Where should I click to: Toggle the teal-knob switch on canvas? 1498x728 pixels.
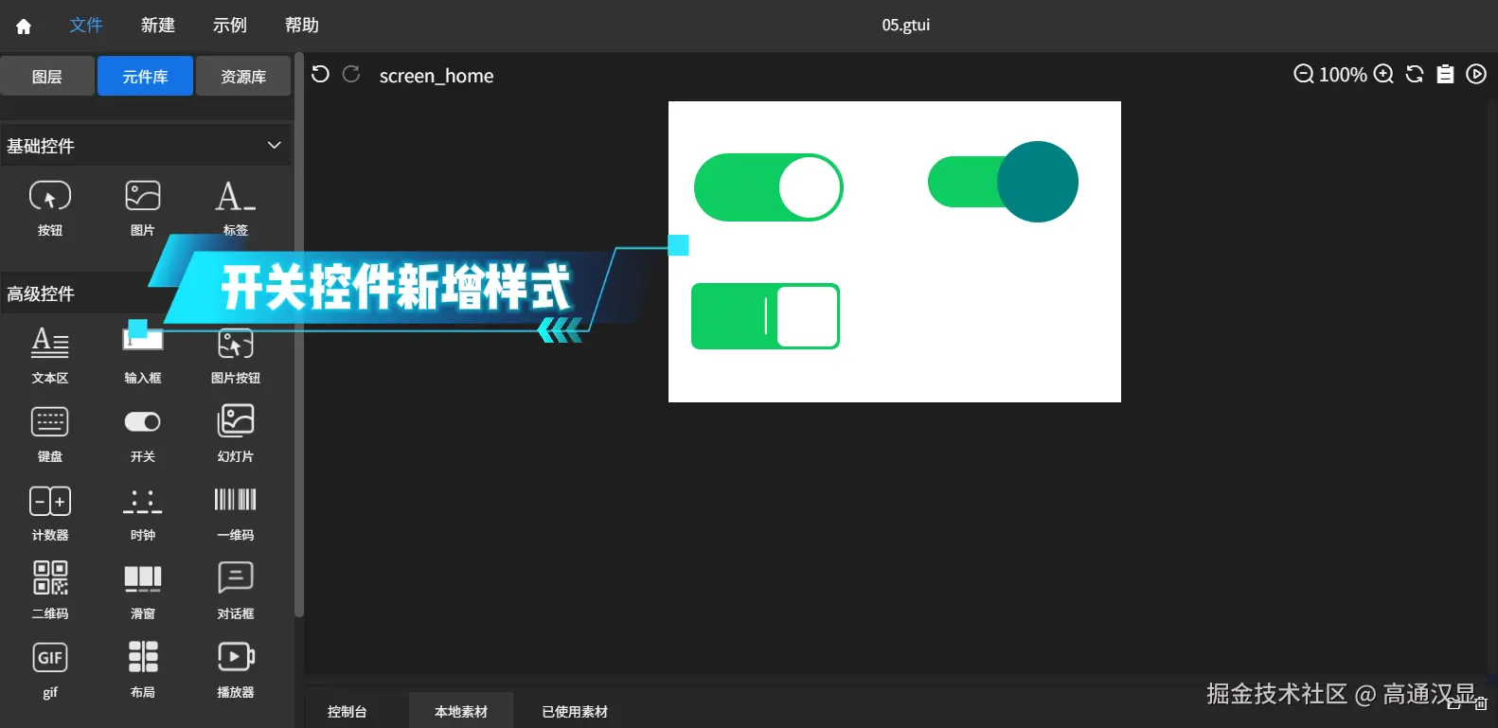(x=1003, y=182)
